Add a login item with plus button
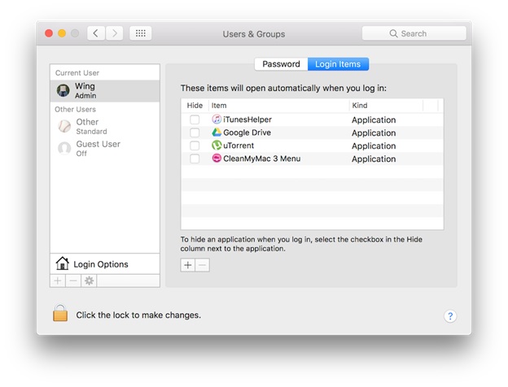Viewport: 508px width, 387px height. 188,265
